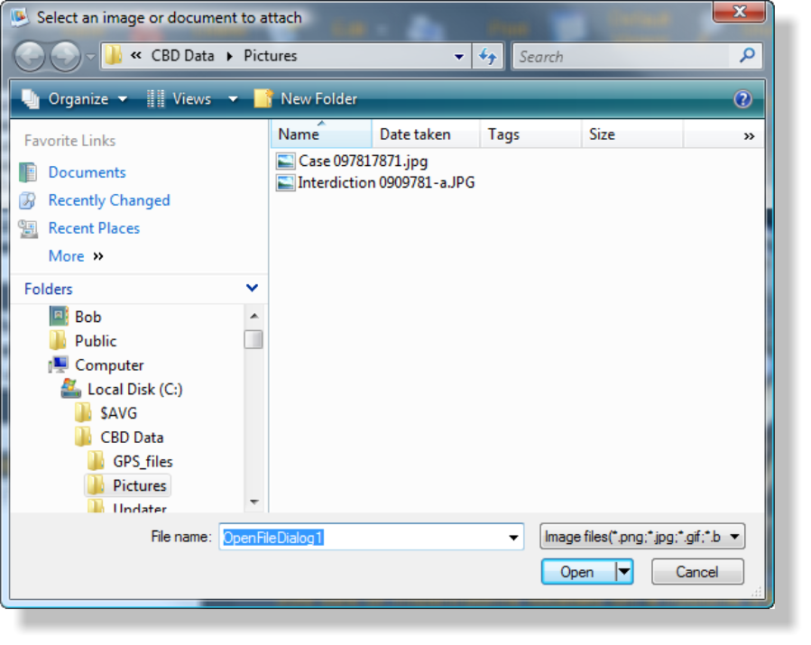Sort by Tags column header
811x645 pixels.
point(530,134)
